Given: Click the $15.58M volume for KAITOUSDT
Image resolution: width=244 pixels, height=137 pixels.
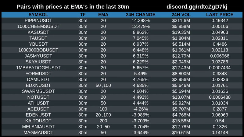Looking at the screenshot, I should (181, 121).
